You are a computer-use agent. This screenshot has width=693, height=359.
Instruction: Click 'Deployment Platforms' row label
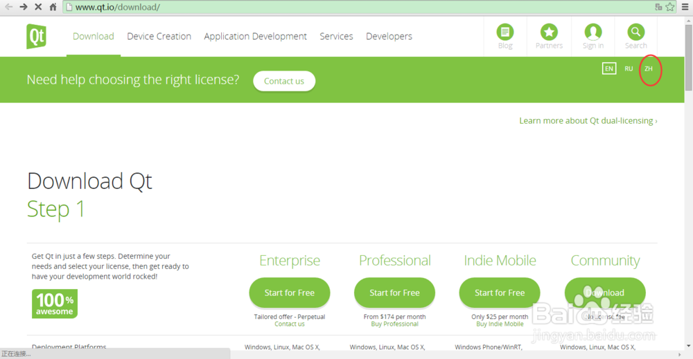(x=69, y=347)
